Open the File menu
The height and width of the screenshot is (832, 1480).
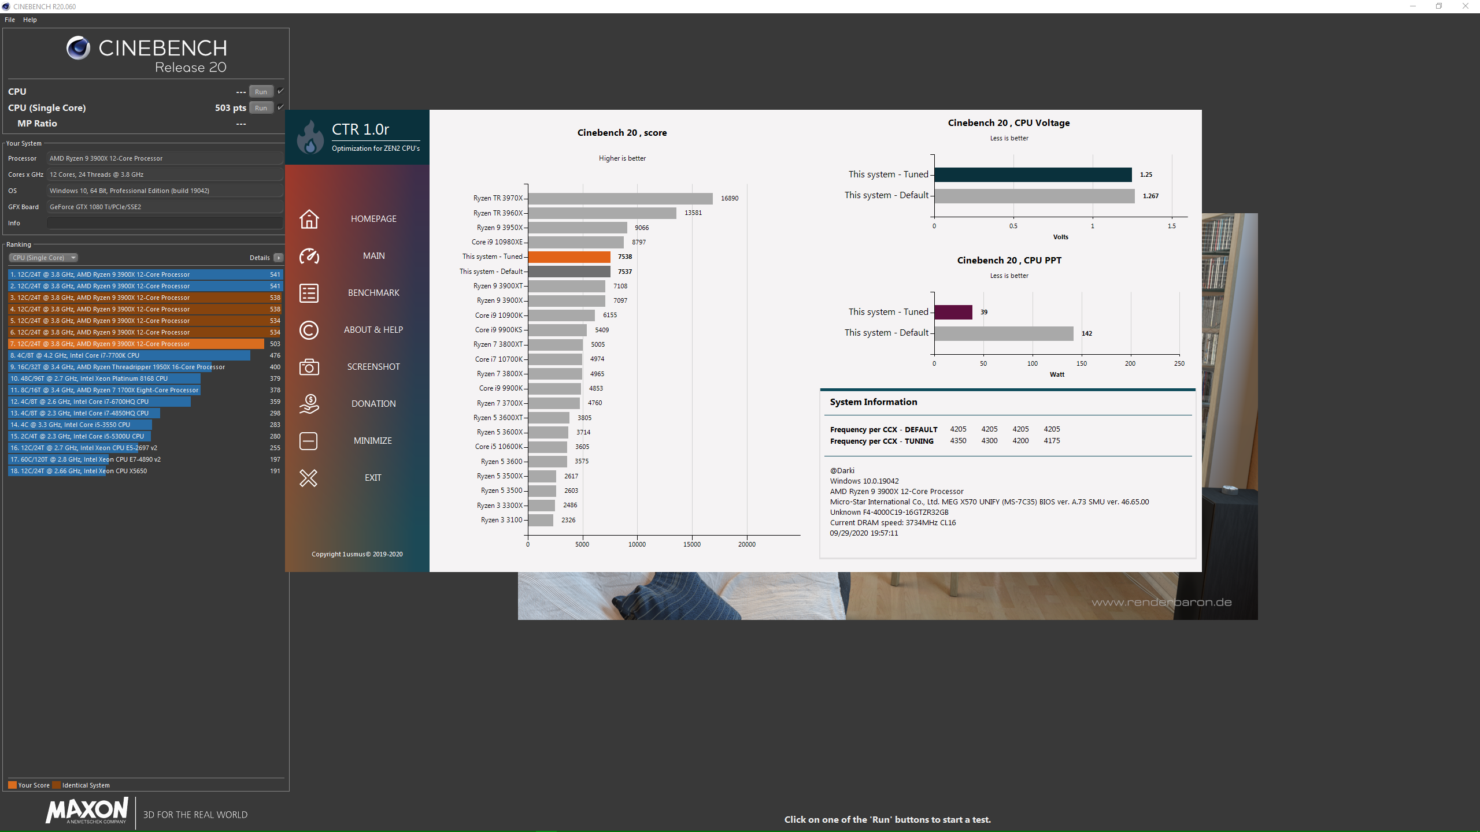[10, 20]
